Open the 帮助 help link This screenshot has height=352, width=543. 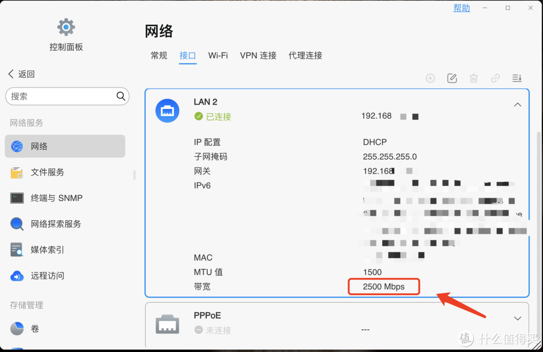(461, 8)
